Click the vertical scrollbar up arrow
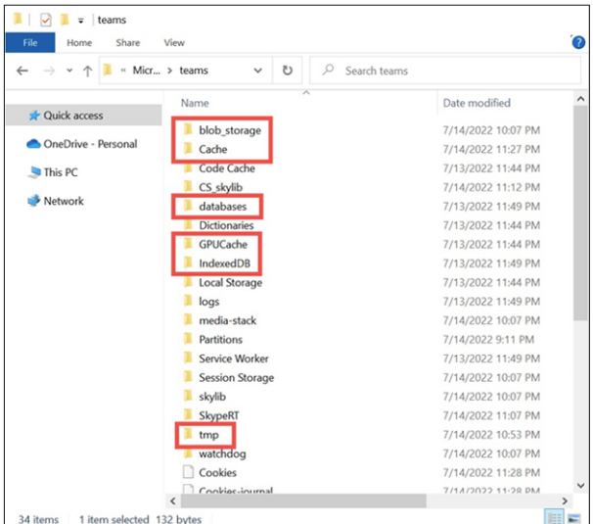This screenshot has width=593, height=524. pyautogui.click(x=580, y=99)
